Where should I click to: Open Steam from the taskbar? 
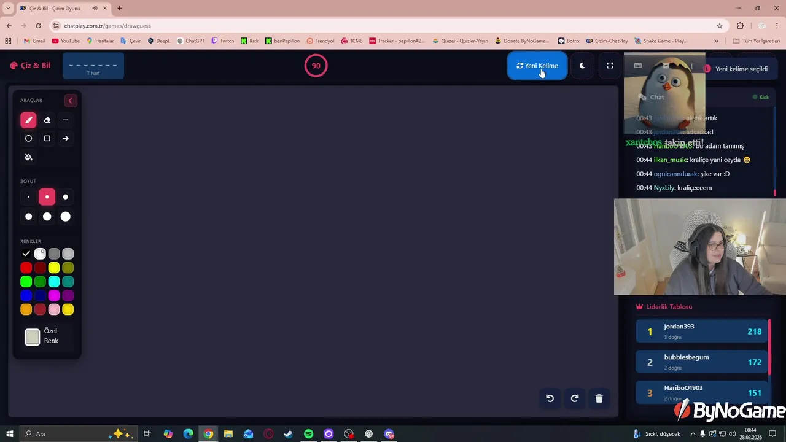(288, 434)
